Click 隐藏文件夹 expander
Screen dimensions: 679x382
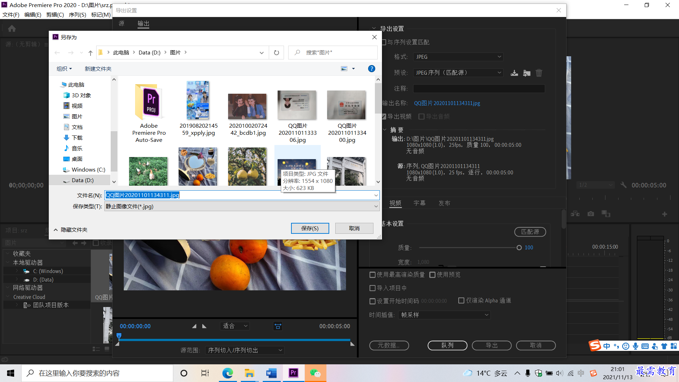click(x=70, y=230)
